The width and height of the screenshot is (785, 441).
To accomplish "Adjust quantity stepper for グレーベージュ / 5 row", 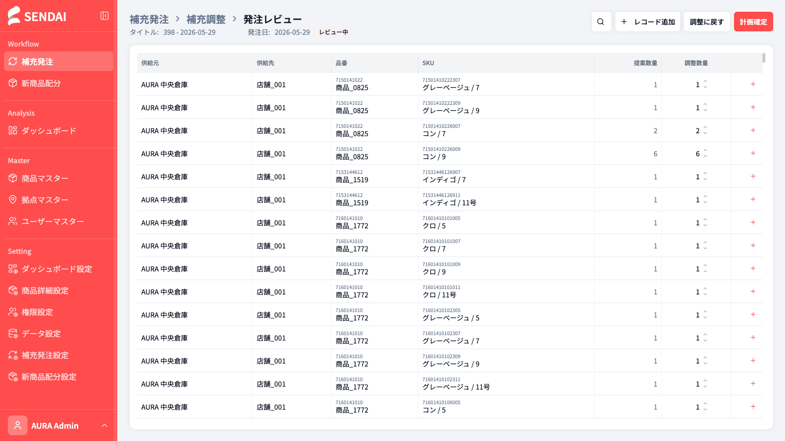I will click(705, 315).
